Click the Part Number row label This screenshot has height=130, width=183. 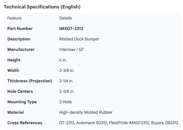[x=20, y=29]
